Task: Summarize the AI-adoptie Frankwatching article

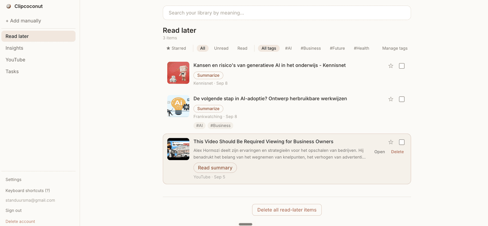Action: pos(208,109)
